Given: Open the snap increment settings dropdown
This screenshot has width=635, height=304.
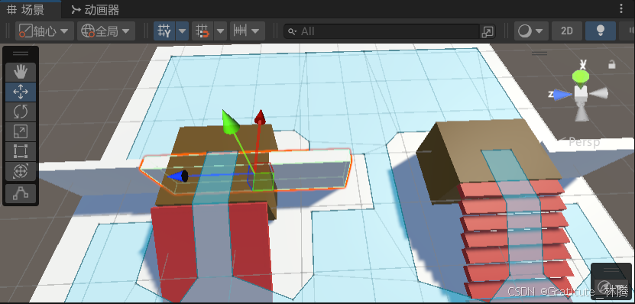Looking at the screenshot, I should click(248, 31).
